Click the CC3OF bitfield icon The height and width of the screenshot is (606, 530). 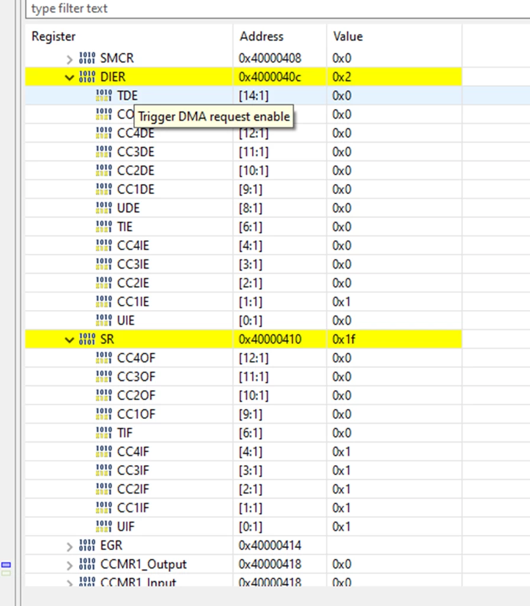point(104,376)
